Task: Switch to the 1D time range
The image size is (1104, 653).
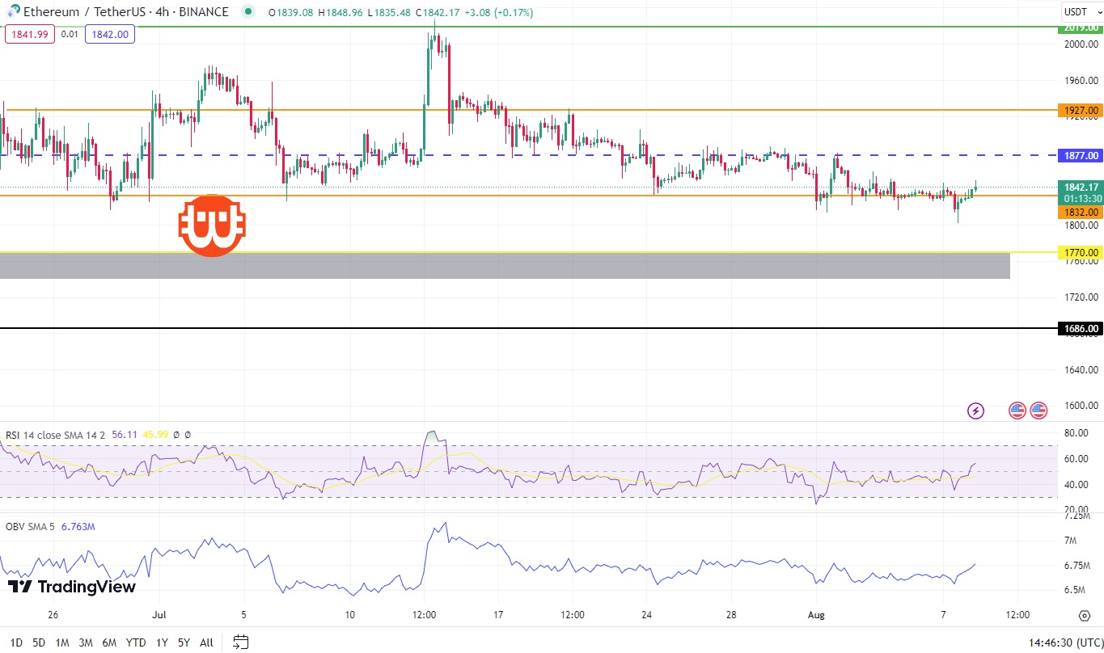Action: pos(15,642)
